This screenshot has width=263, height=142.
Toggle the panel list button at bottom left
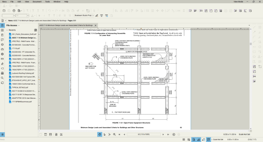(x=2, y=134)
